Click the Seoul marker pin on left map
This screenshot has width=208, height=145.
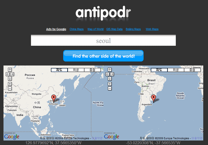point(54,99)
